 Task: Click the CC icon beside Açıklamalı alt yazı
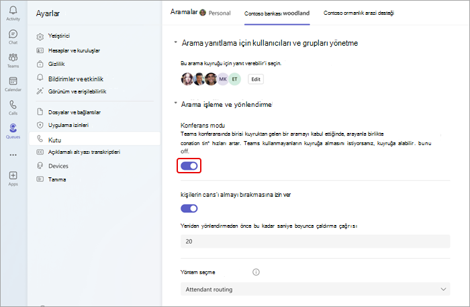pos(40,152)
